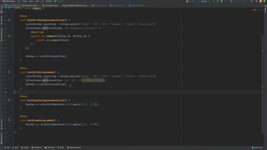
Task: Open the Git tool window tab
Action: point(7,147)
